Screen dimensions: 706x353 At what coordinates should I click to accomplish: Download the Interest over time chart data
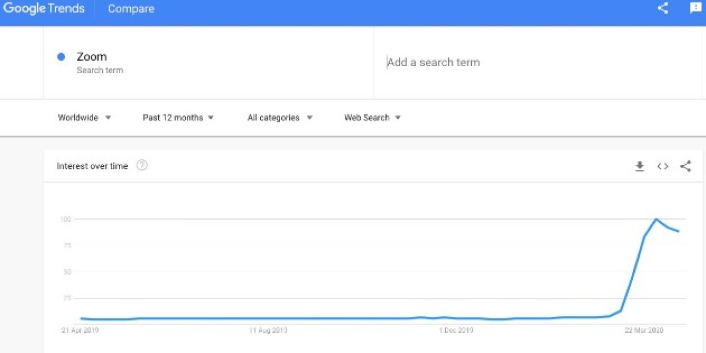pos(639,166)
